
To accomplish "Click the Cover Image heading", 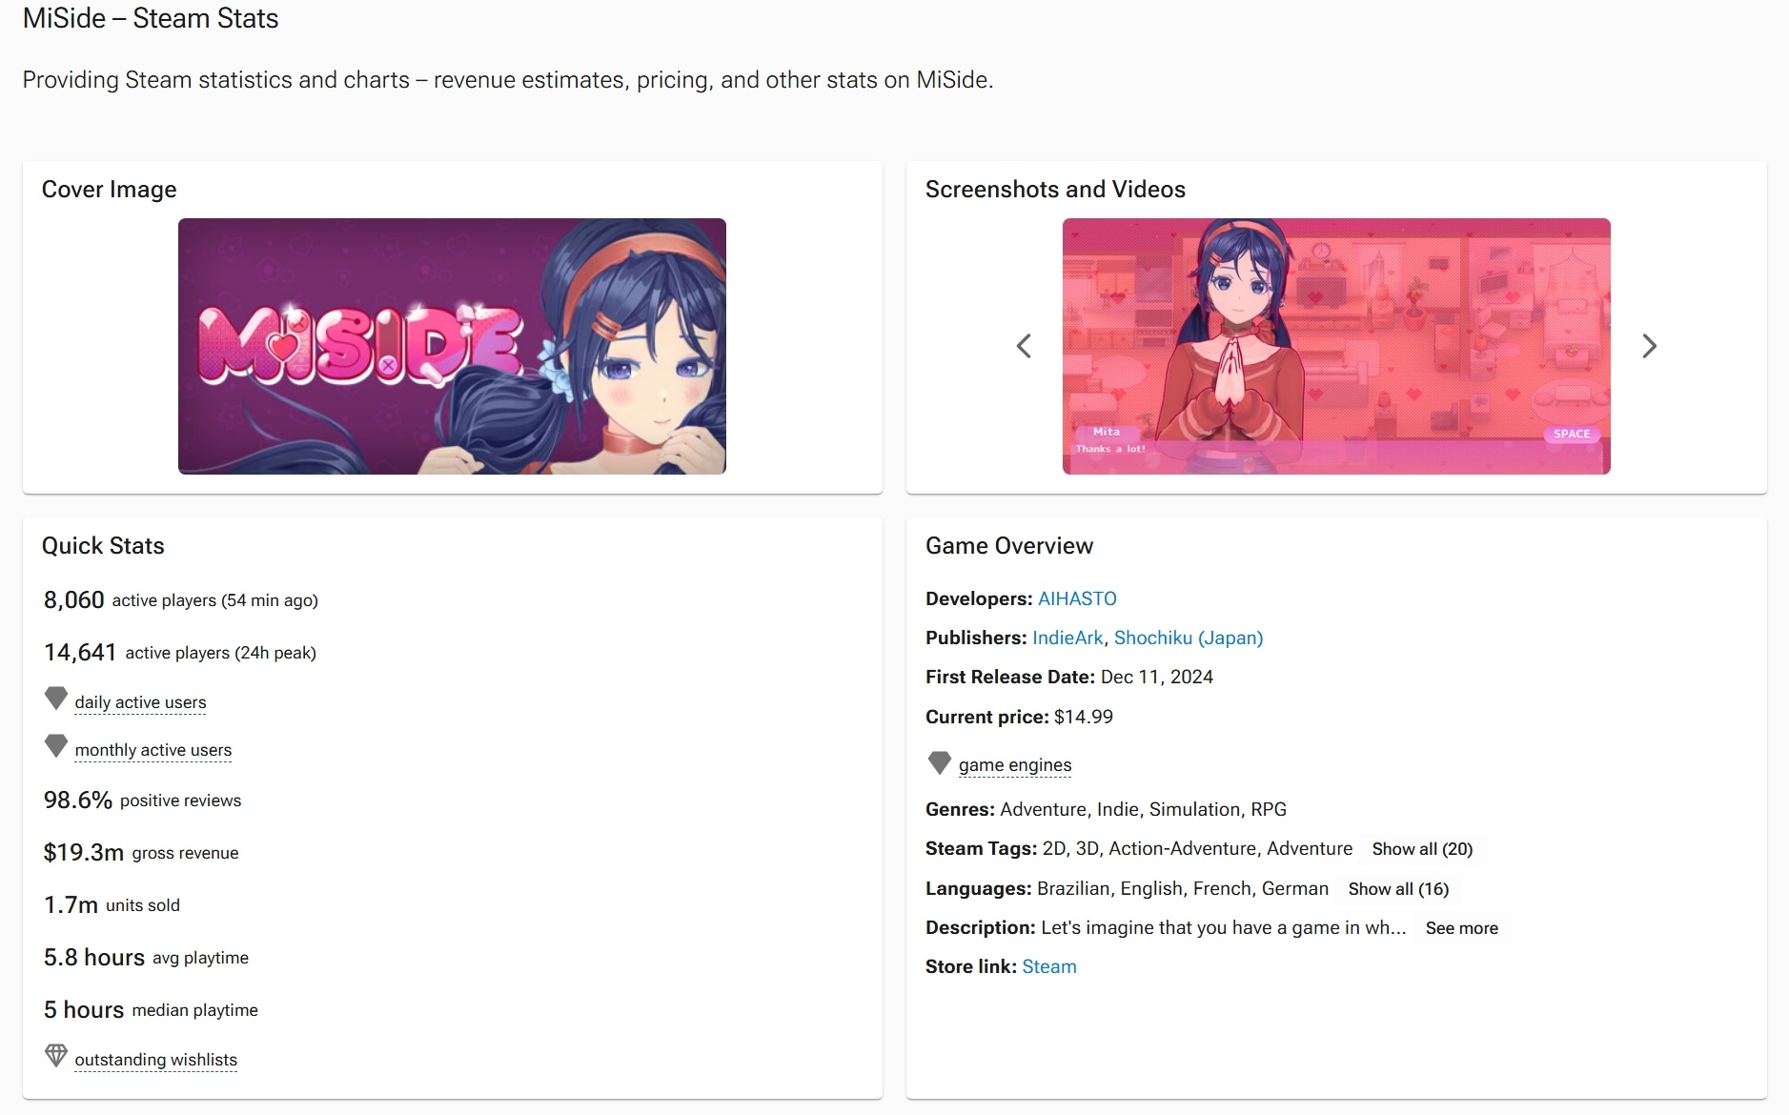I will [x=110, y=190].
